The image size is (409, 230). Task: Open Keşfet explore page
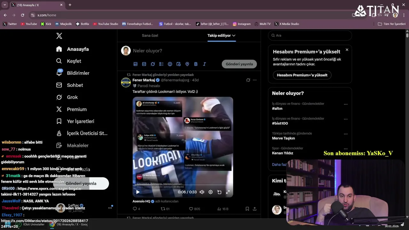point(69,61)
